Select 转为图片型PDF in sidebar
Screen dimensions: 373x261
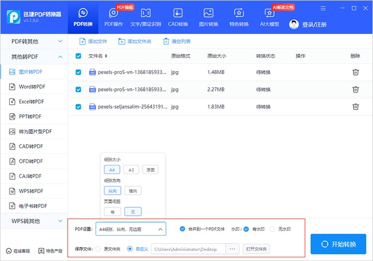click(x=34, y=131)
